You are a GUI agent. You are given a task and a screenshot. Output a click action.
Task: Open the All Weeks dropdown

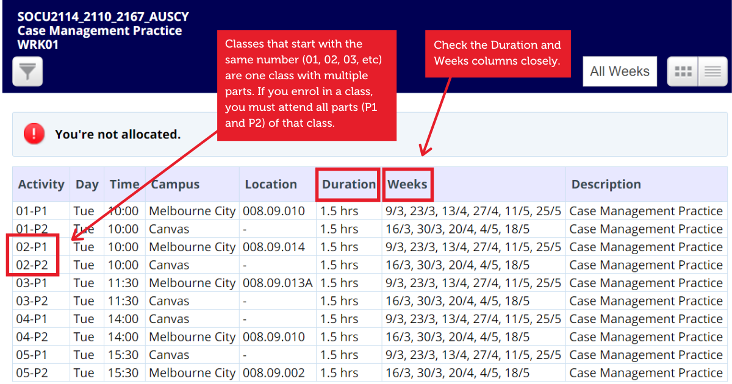click(619, 72)
